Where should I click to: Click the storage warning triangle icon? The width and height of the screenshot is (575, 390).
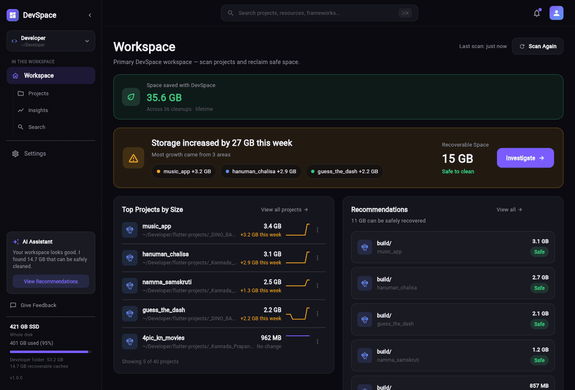(133, 158)
